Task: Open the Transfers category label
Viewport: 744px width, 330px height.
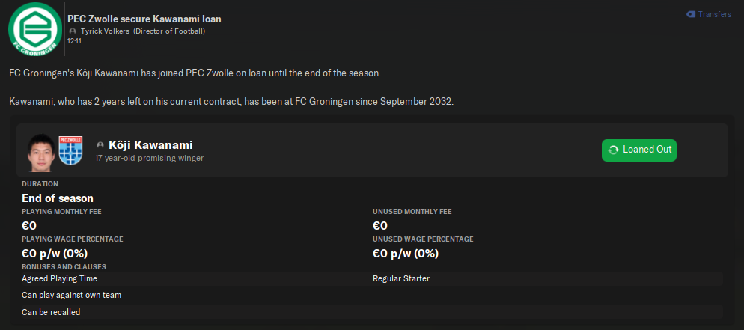Action: coord(714,14)
